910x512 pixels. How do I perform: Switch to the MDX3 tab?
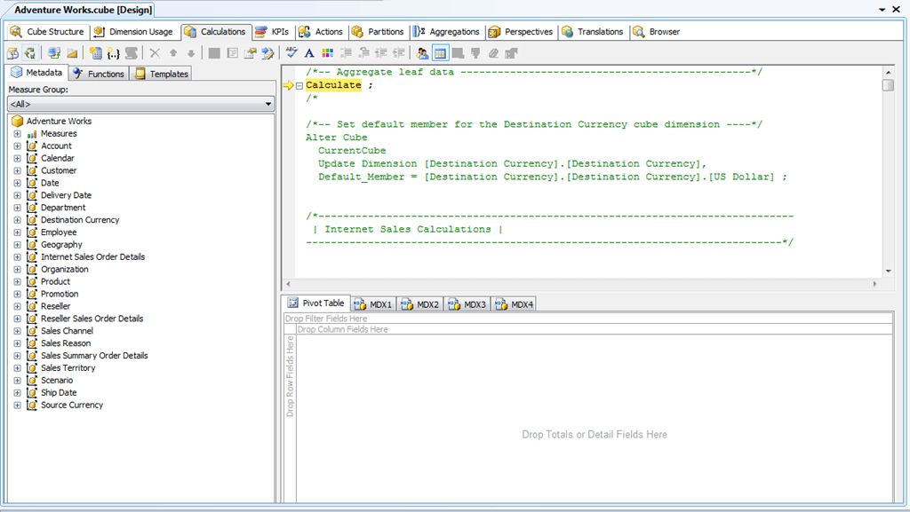point(467,304)
